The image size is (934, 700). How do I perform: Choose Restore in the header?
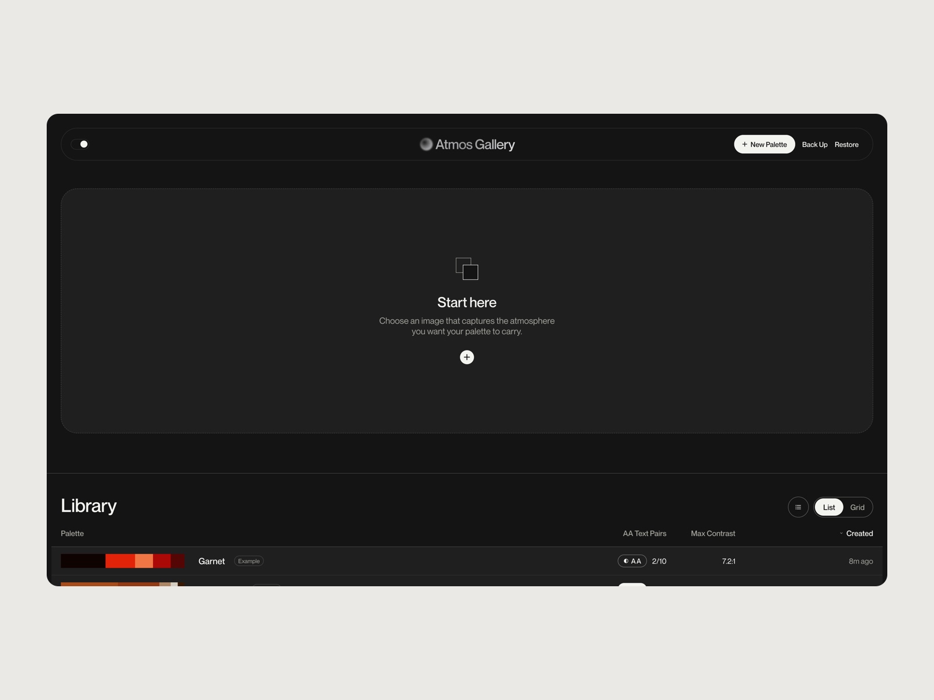click(x=846, y=145)
